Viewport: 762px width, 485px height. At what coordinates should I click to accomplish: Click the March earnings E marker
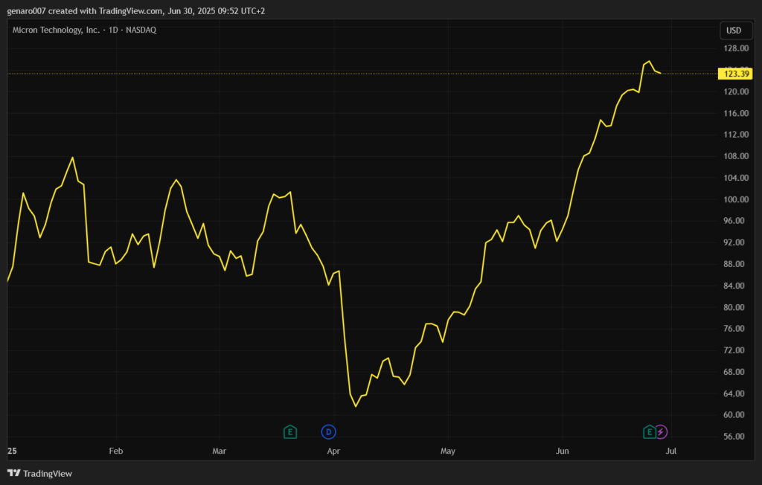pyautogui.click(x=290, y=431)
